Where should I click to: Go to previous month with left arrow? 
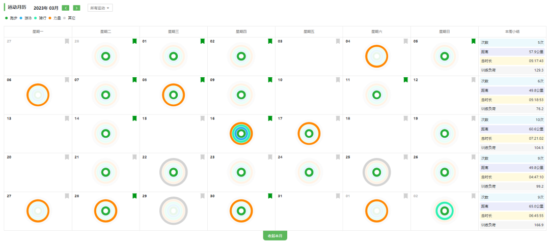coord(65,8)
